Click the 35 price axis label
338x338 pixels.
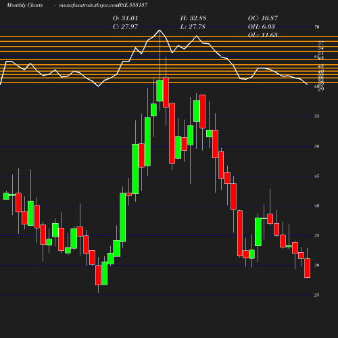point(317,235)
